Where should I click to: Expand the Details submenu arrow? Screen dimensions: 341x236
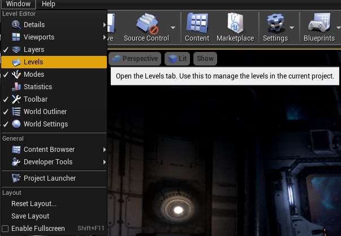coord(105,25)
